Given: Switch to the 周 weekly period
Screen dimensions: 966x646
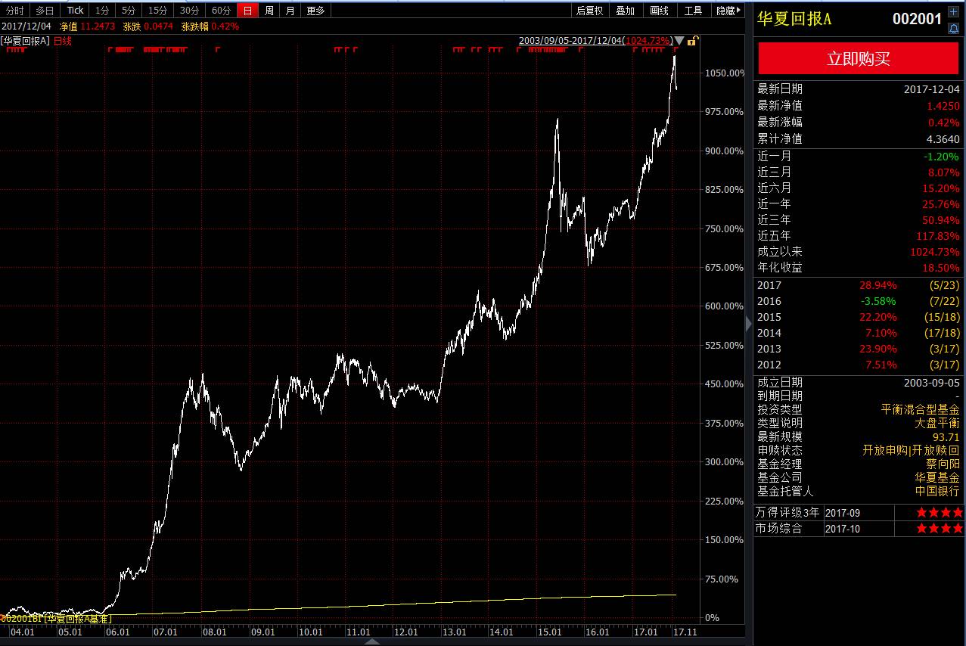Looking at the screenshot, I should point(269,11).
